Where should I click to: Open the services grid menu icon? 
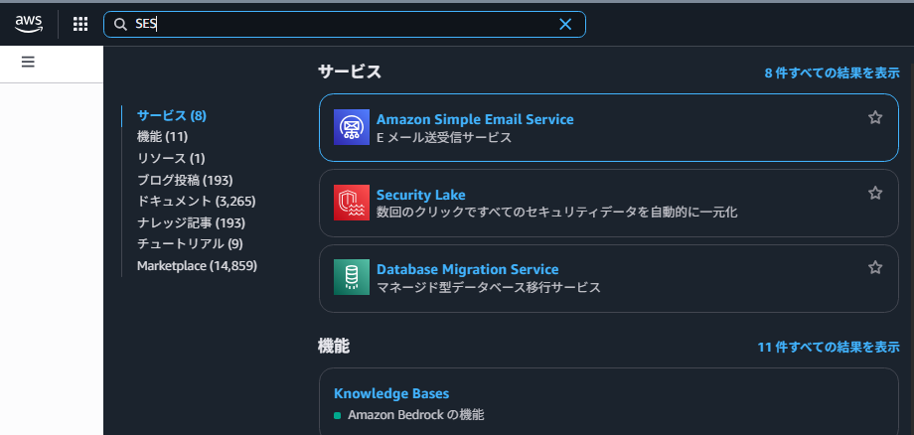(x=80, y=25)
